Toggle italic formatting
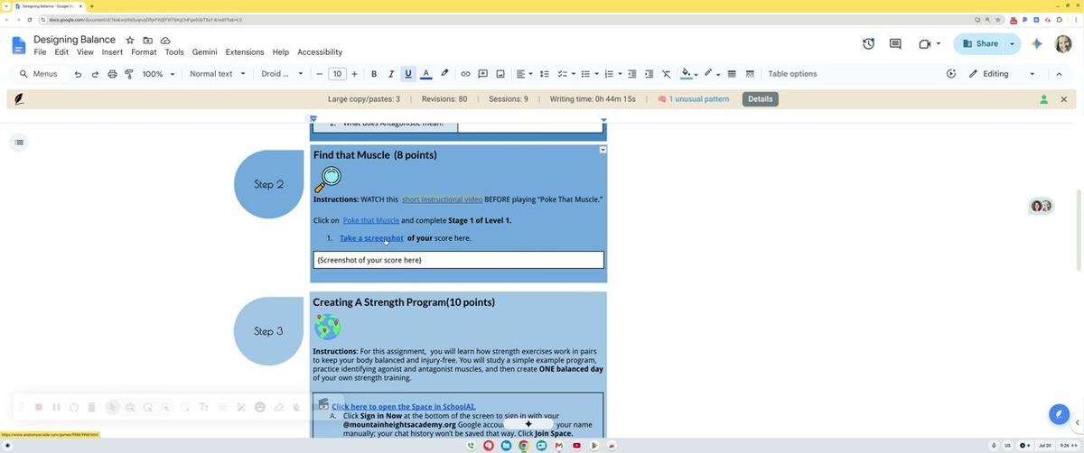Image resolution: width=1084 pixels, height=453 pixels. coord(391,74)
